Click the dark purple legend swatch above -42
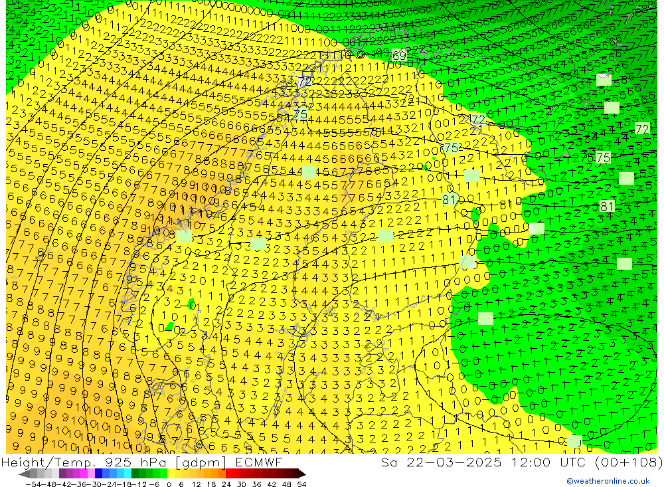This screenshot has width=664, height=487. point(62,474)
